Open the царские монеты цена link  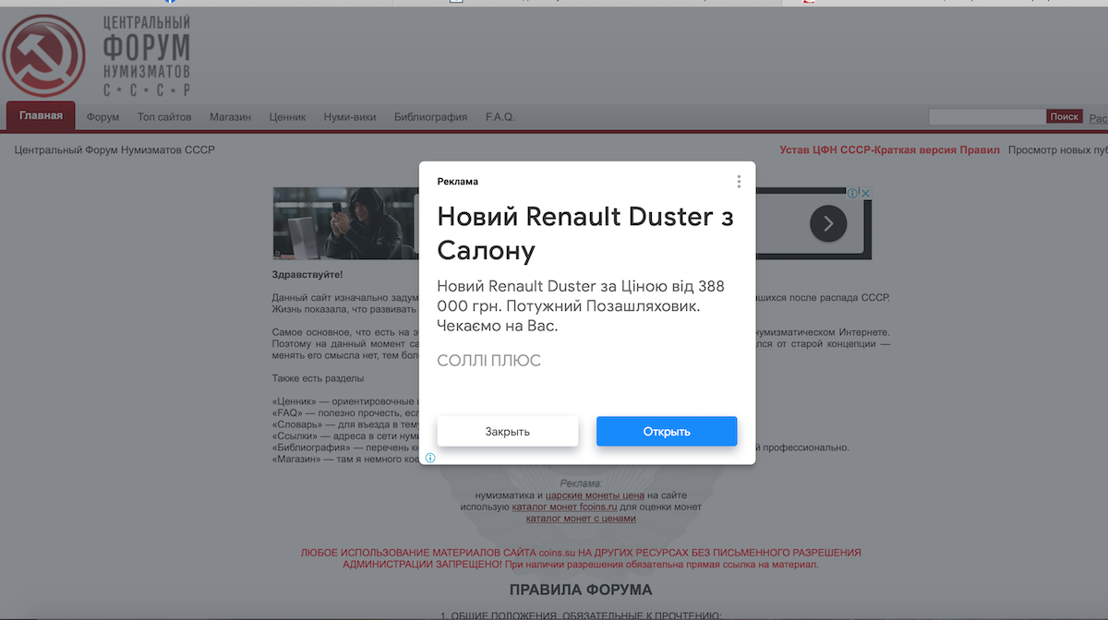pos(595,495)
